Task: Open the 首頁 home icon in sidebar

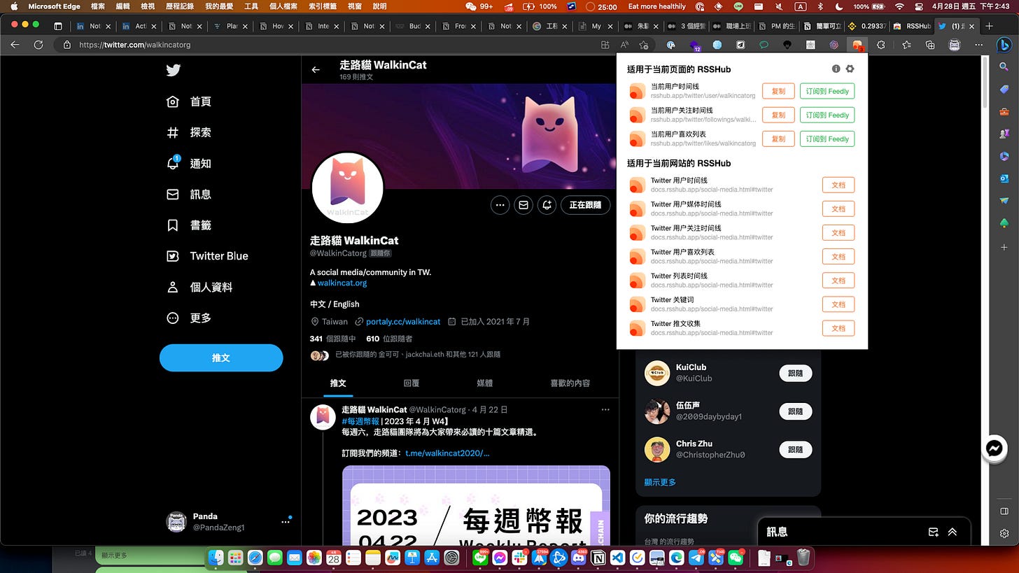Action: pyautogui.click(x=173, y=101)
